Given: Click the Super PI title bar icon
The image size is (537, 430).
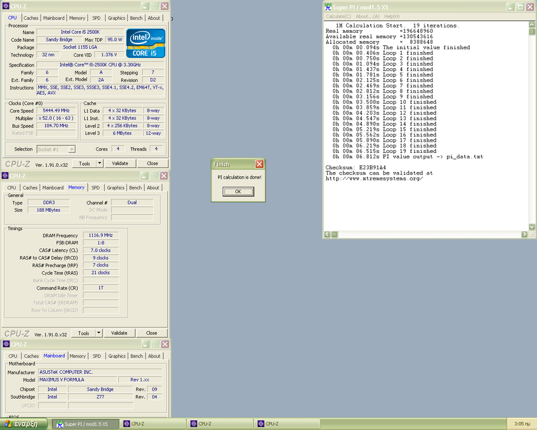Looking at the screenshot, I should point(328,7).
